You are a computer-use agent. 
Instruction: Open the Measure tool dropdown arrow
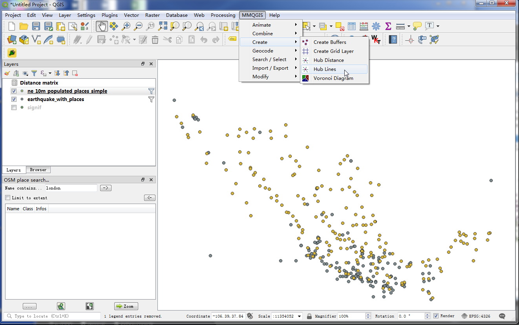409,26
